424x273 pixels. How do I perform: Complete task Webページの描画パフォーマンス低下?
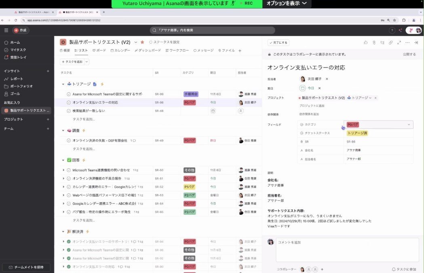pyautogui.click(x=69, y=195)
